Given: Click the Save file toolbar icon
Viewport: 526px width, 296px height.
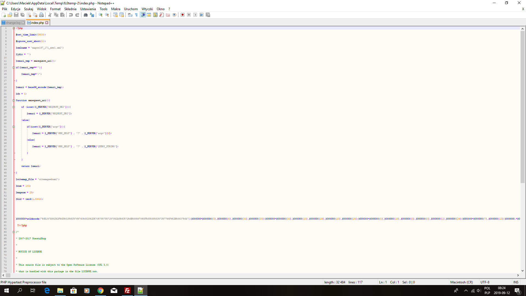Looking at the screenshot, I should pos(16,15).
